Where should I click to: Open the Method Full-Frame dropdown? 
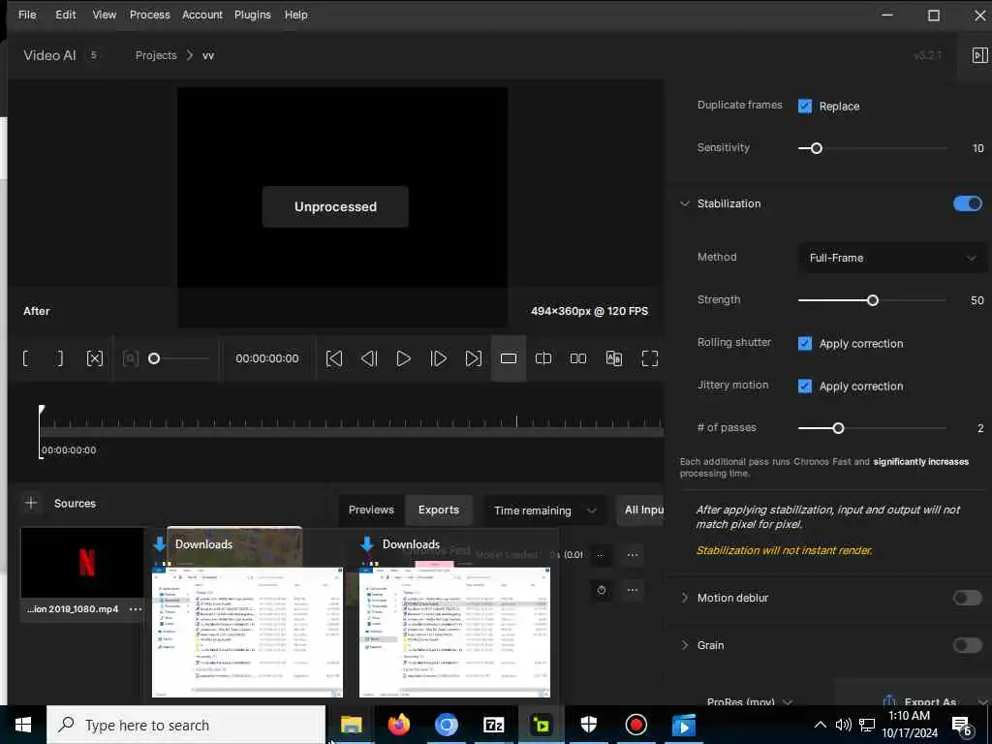click(x=892, y=258)
